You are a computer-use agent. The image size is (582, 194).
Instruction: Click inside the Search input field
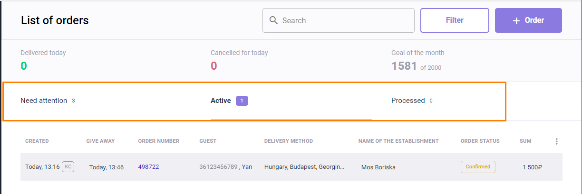(342, 20)
